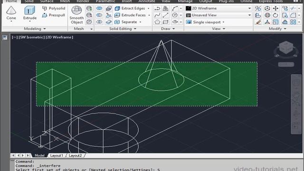Activate the Presspull tool

coord(53,15)
